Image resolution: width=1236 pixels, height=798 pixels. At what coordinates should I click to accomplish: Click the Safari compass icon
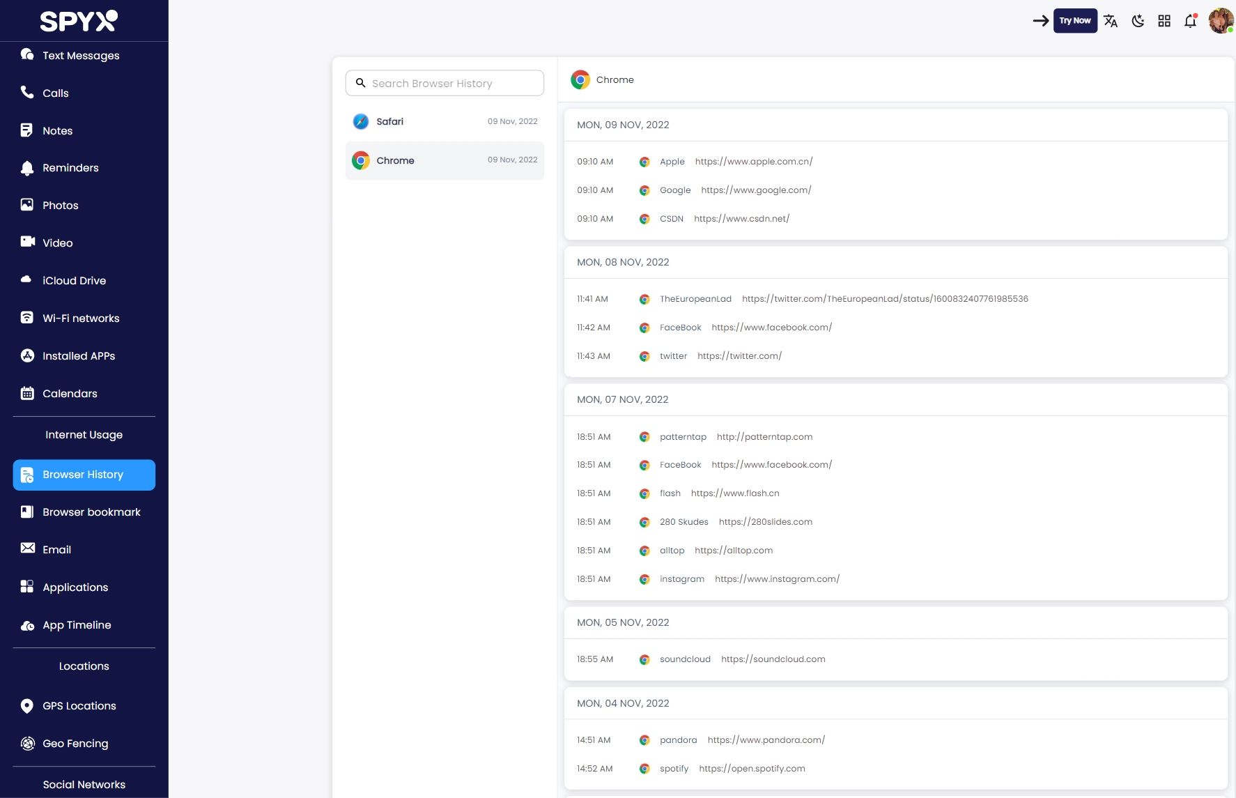pos(361,121)
